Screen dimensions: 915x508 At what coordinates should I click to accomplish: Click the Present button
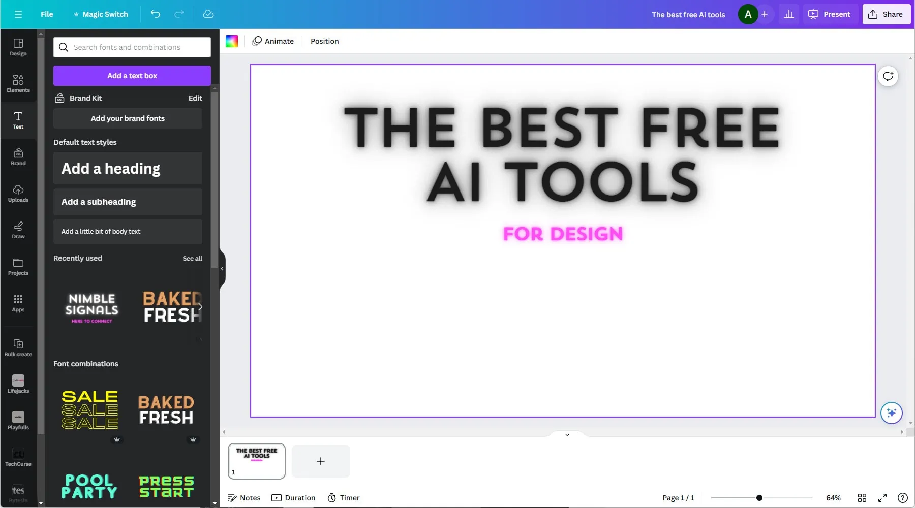830,14
